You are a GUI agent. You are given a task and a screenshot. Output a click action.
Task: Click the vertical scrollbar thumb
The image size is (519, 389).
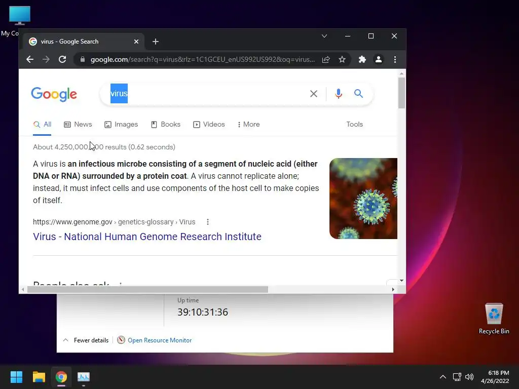(x=401, y=93)
